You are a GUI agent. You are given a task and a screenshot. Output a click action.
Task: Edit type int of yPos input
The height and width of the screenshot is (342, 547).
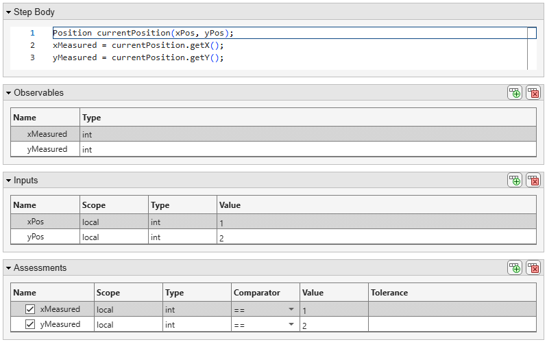(183, 237)
